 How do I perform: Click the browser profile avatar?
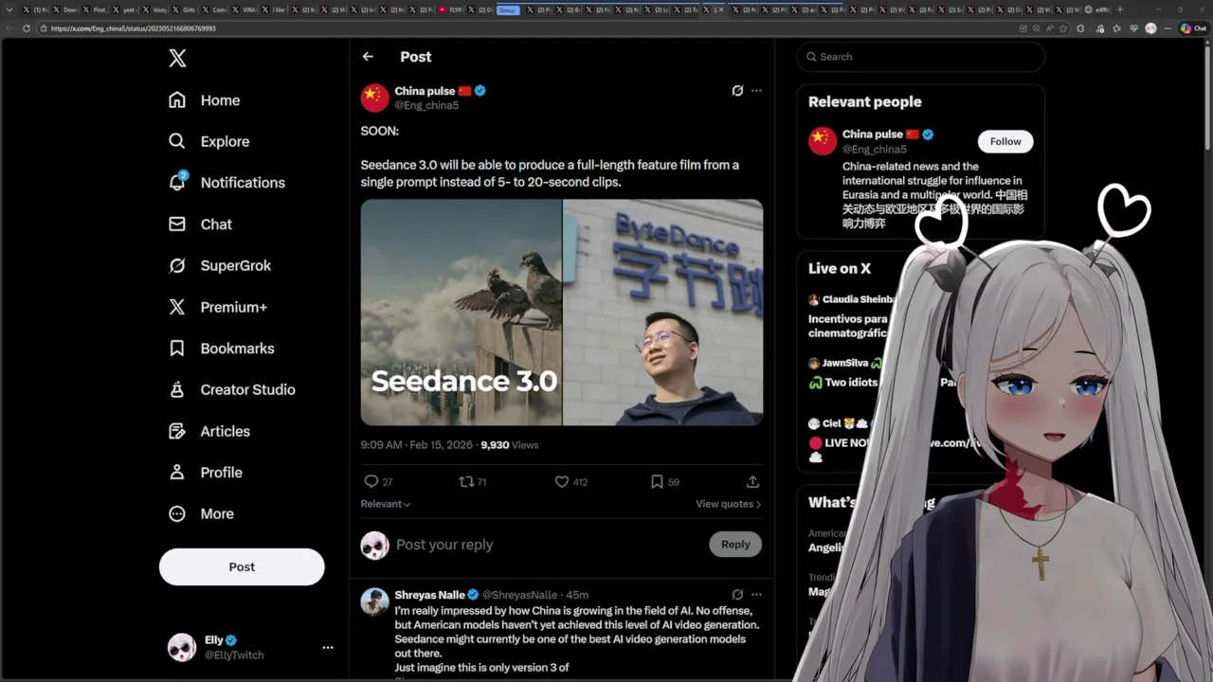(1150, 28)
